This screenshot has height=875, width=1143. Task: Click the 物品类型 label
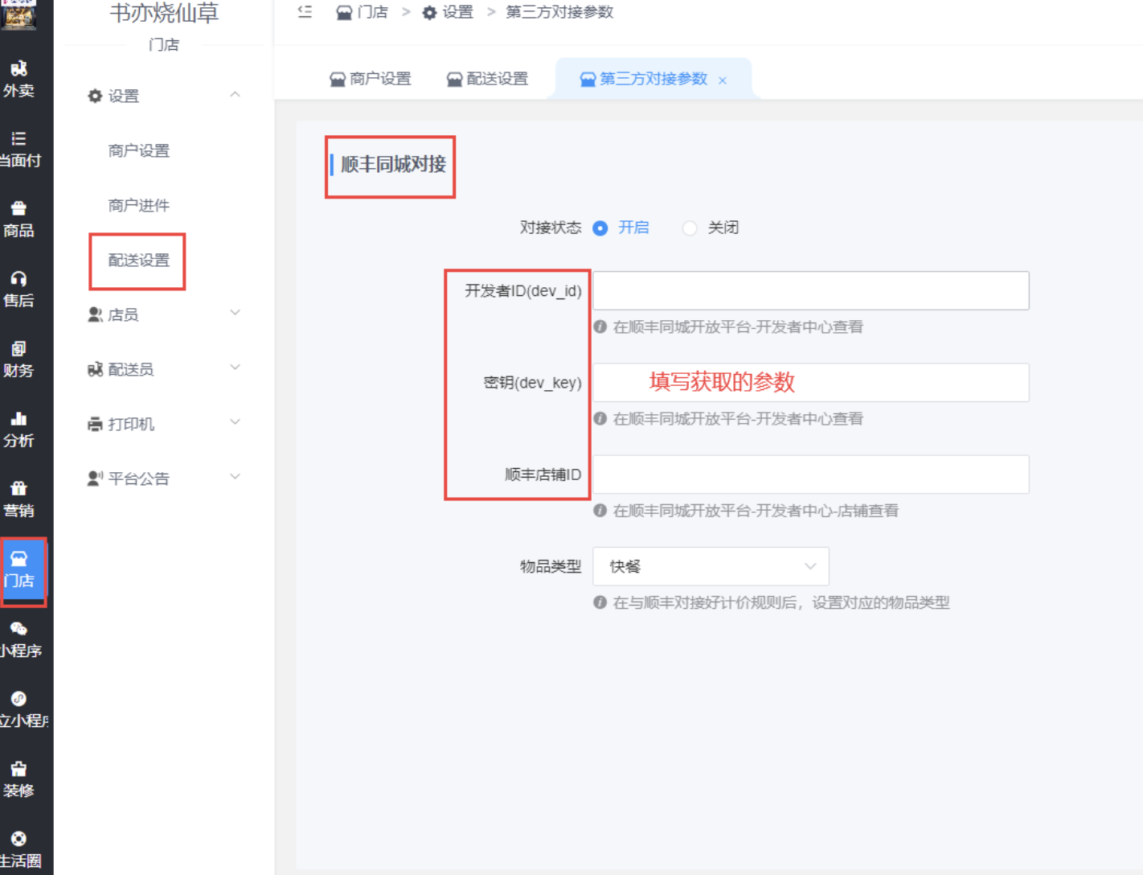coord(551,566)
